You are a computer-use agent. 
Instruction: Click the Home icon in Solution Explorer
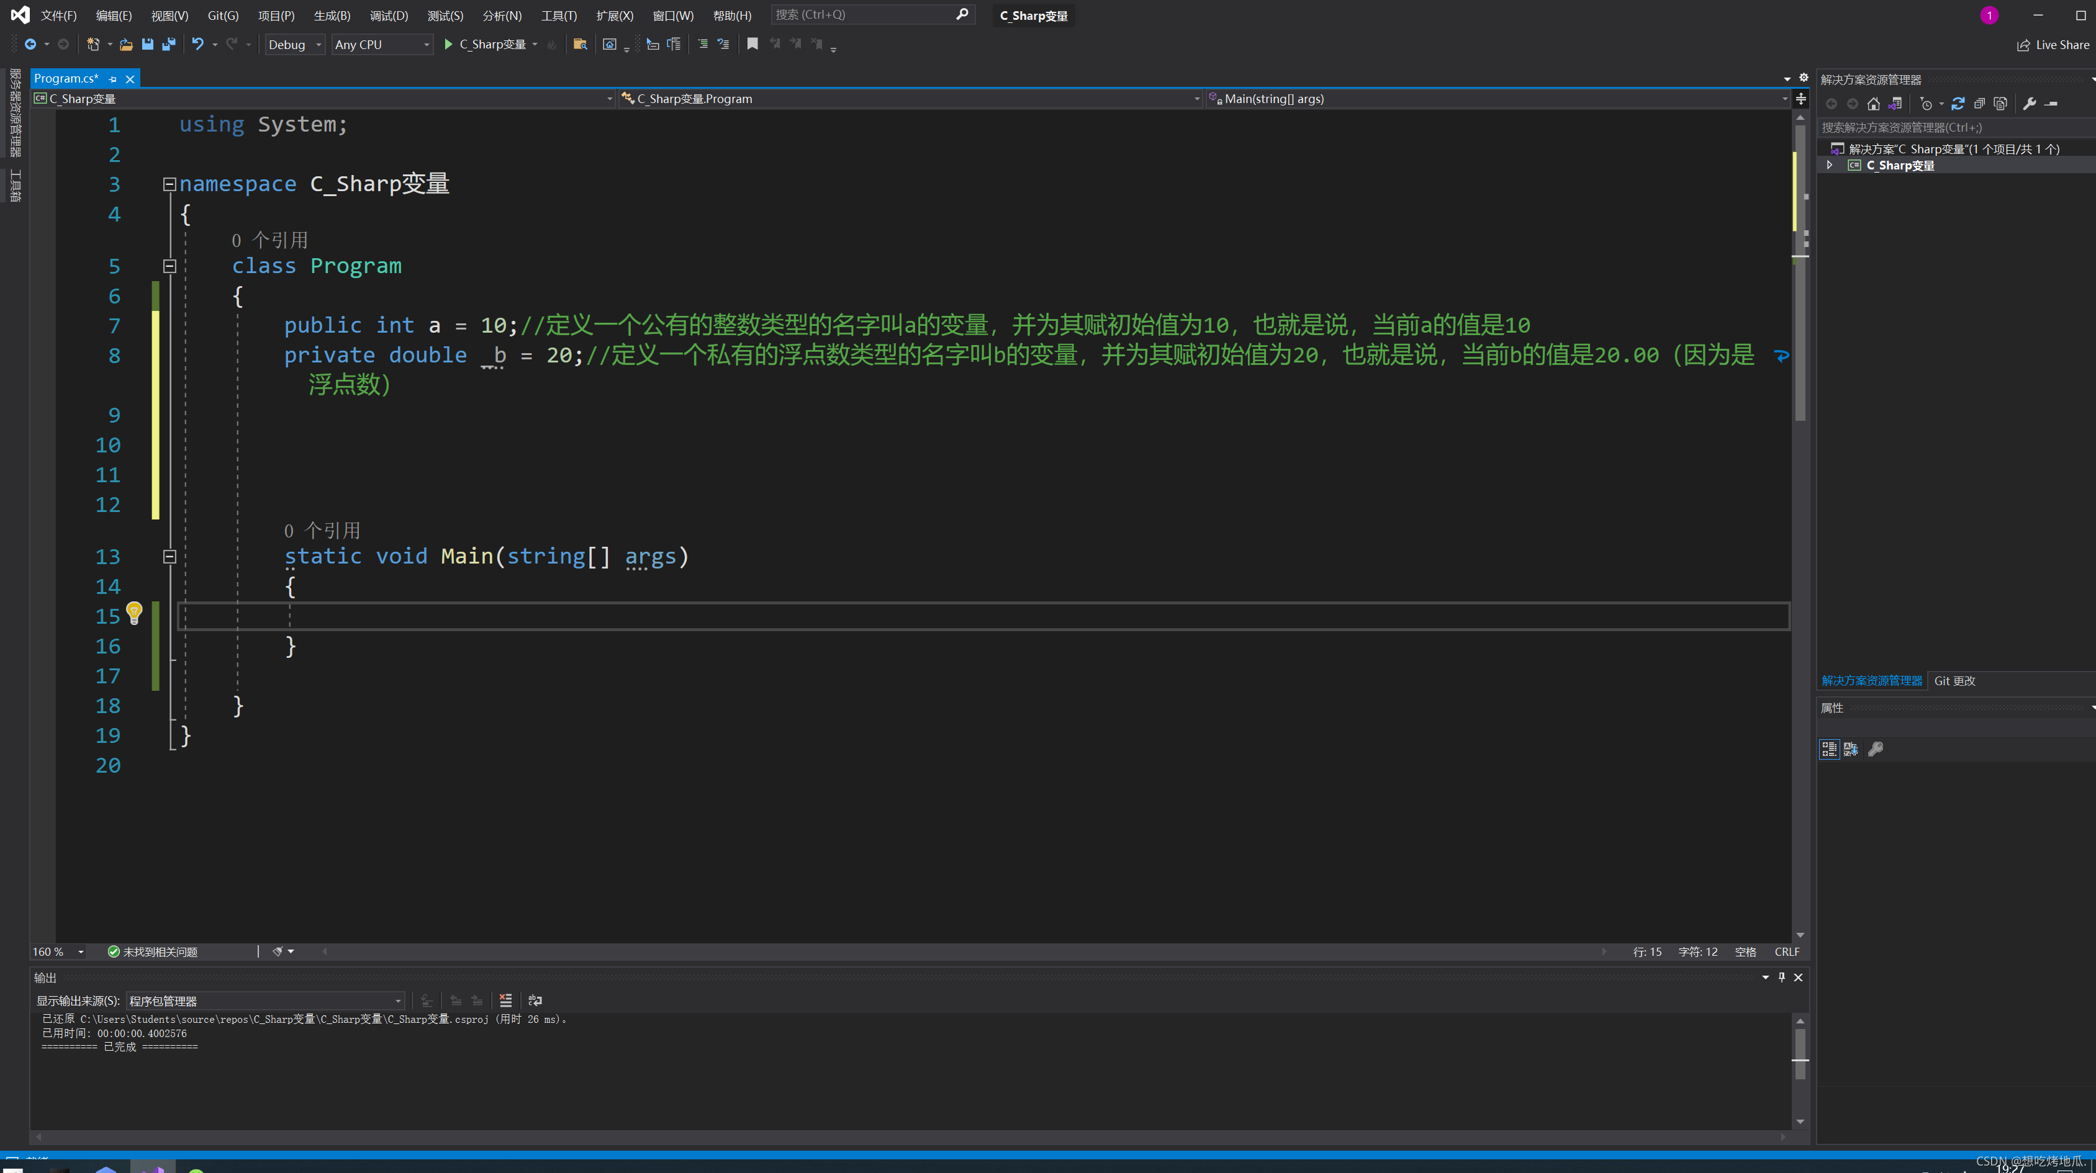[1874, 104]
